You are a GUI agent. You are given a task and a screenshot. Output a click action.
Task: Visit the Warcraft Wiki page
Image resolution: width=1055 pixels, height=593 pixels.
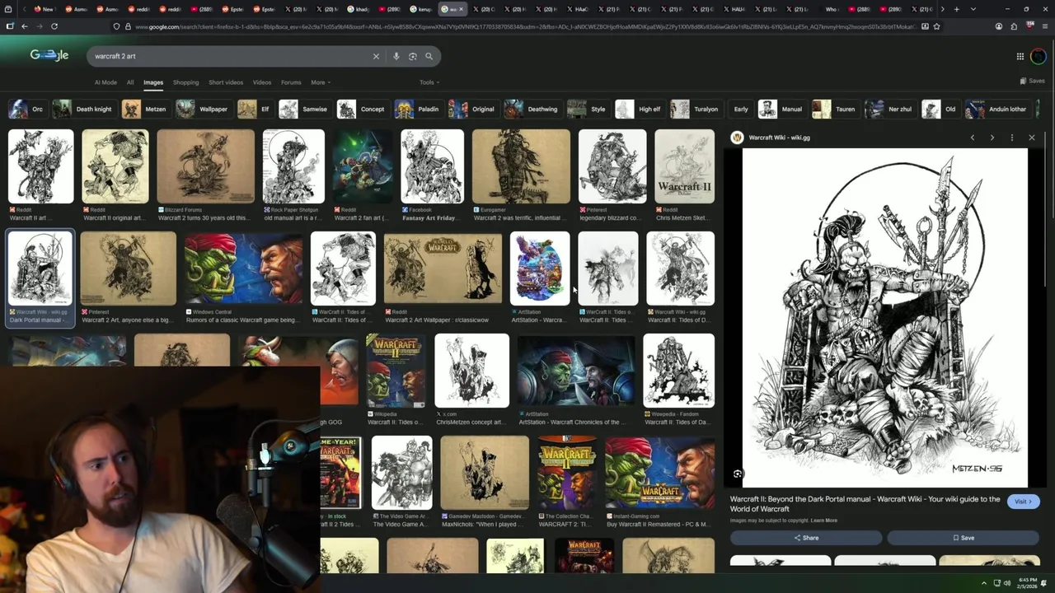pos(1023,502)
